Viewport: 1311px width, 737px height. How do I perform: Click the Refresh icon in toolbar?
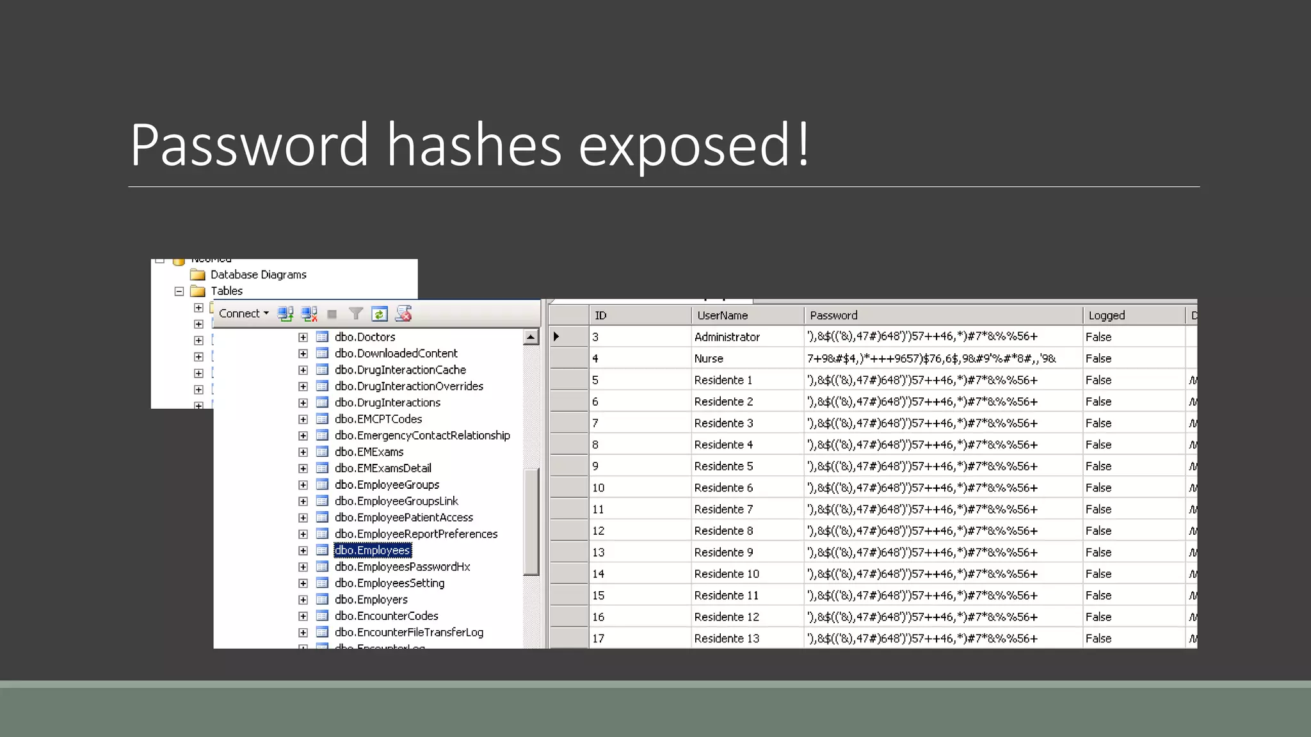pos(379,313)
